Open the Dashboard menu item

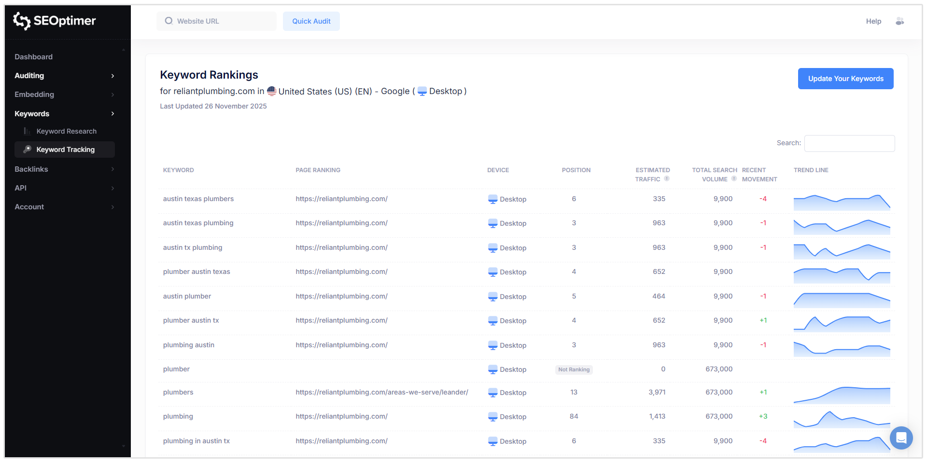click(x=33, y=56)
